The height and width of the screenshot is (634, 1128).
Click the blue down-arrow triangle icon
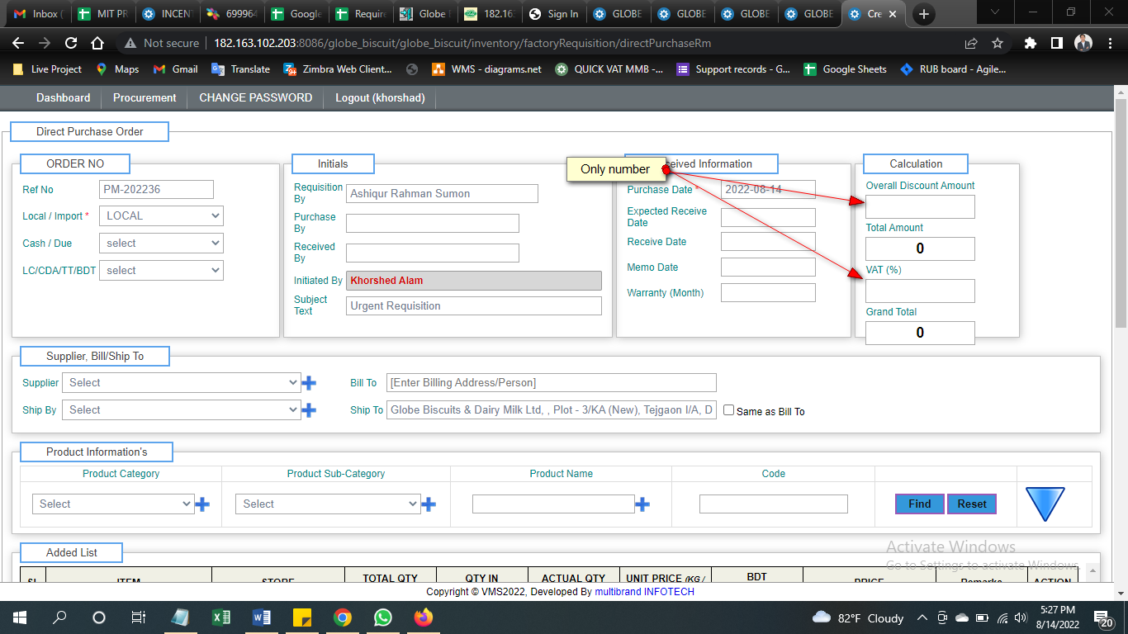(1045, 504)
